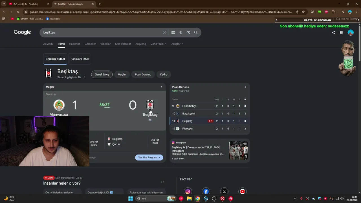Open the three-dot options beside Süper Lig
The height and width of the screenshot is (203, 361).
(85, 77)
